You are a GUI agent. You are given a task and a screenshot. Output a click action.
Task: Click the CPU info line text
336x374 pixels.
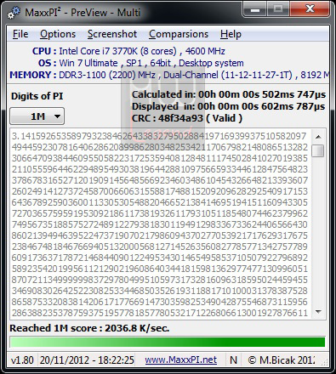click(x=128, y=51)
